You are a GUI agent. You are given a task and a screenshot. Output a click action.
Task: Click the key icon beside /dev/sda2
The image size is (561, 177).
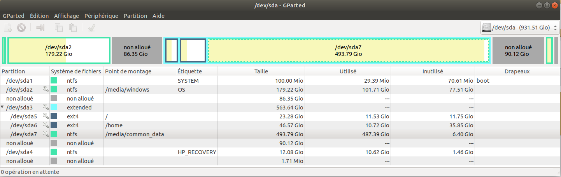pyautogui.click(x=46, y=90)
